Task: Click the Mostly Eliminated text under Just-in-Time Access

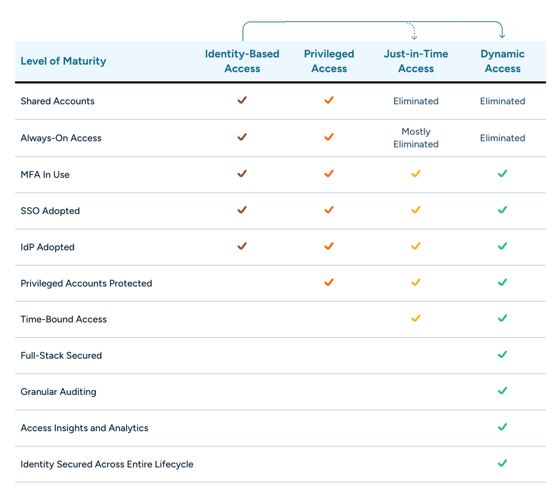Action: (416, 138)
